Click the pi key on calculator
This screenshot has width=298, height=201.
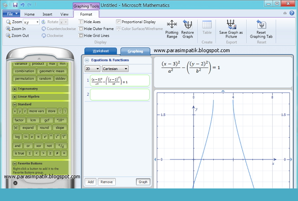pos(38,137)
